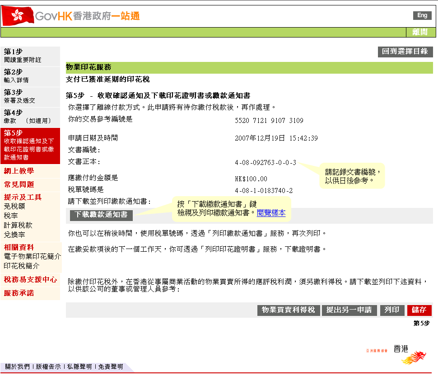
Task: Open 網上教學 in the sidebar
Action: click(19, 171)
